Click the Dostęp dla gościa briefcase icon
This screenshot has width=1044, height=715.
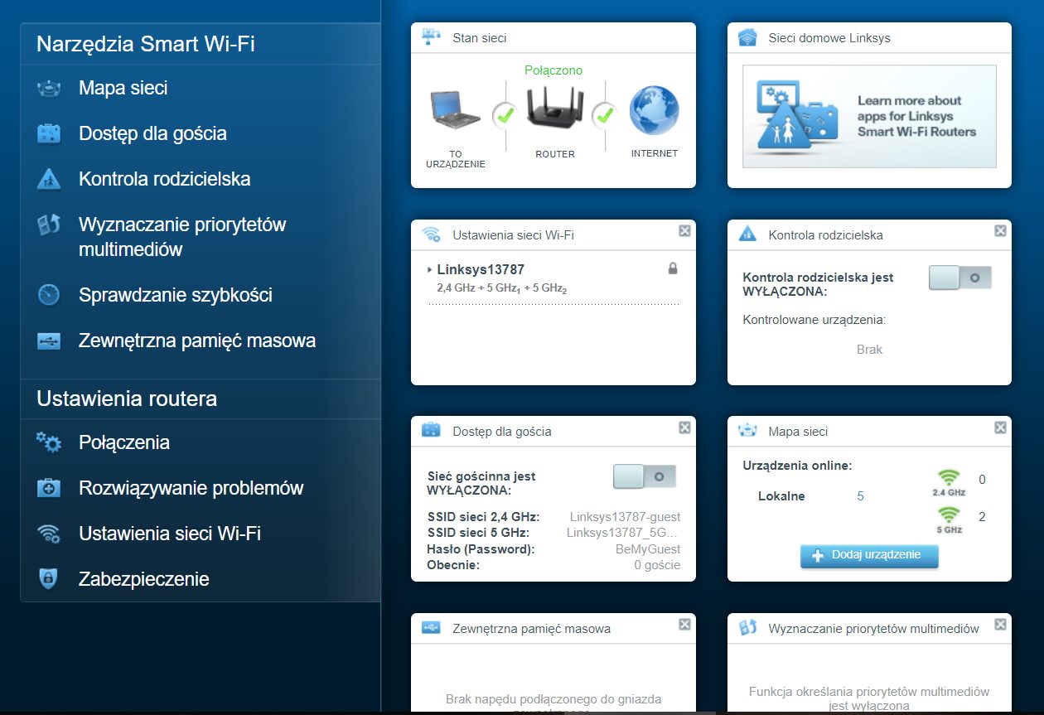[49, 133]
